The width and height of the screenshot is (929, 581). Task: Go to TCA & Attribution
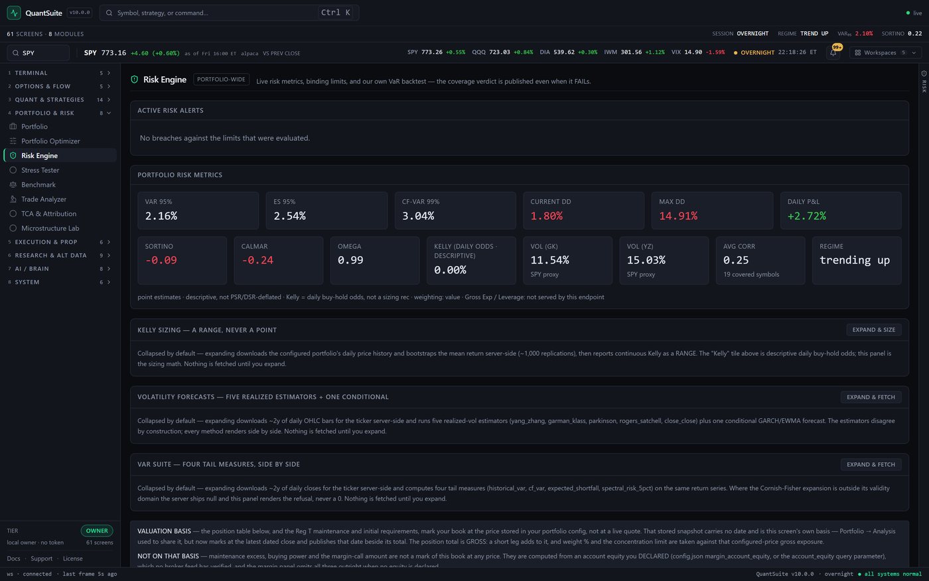[60, 214]
